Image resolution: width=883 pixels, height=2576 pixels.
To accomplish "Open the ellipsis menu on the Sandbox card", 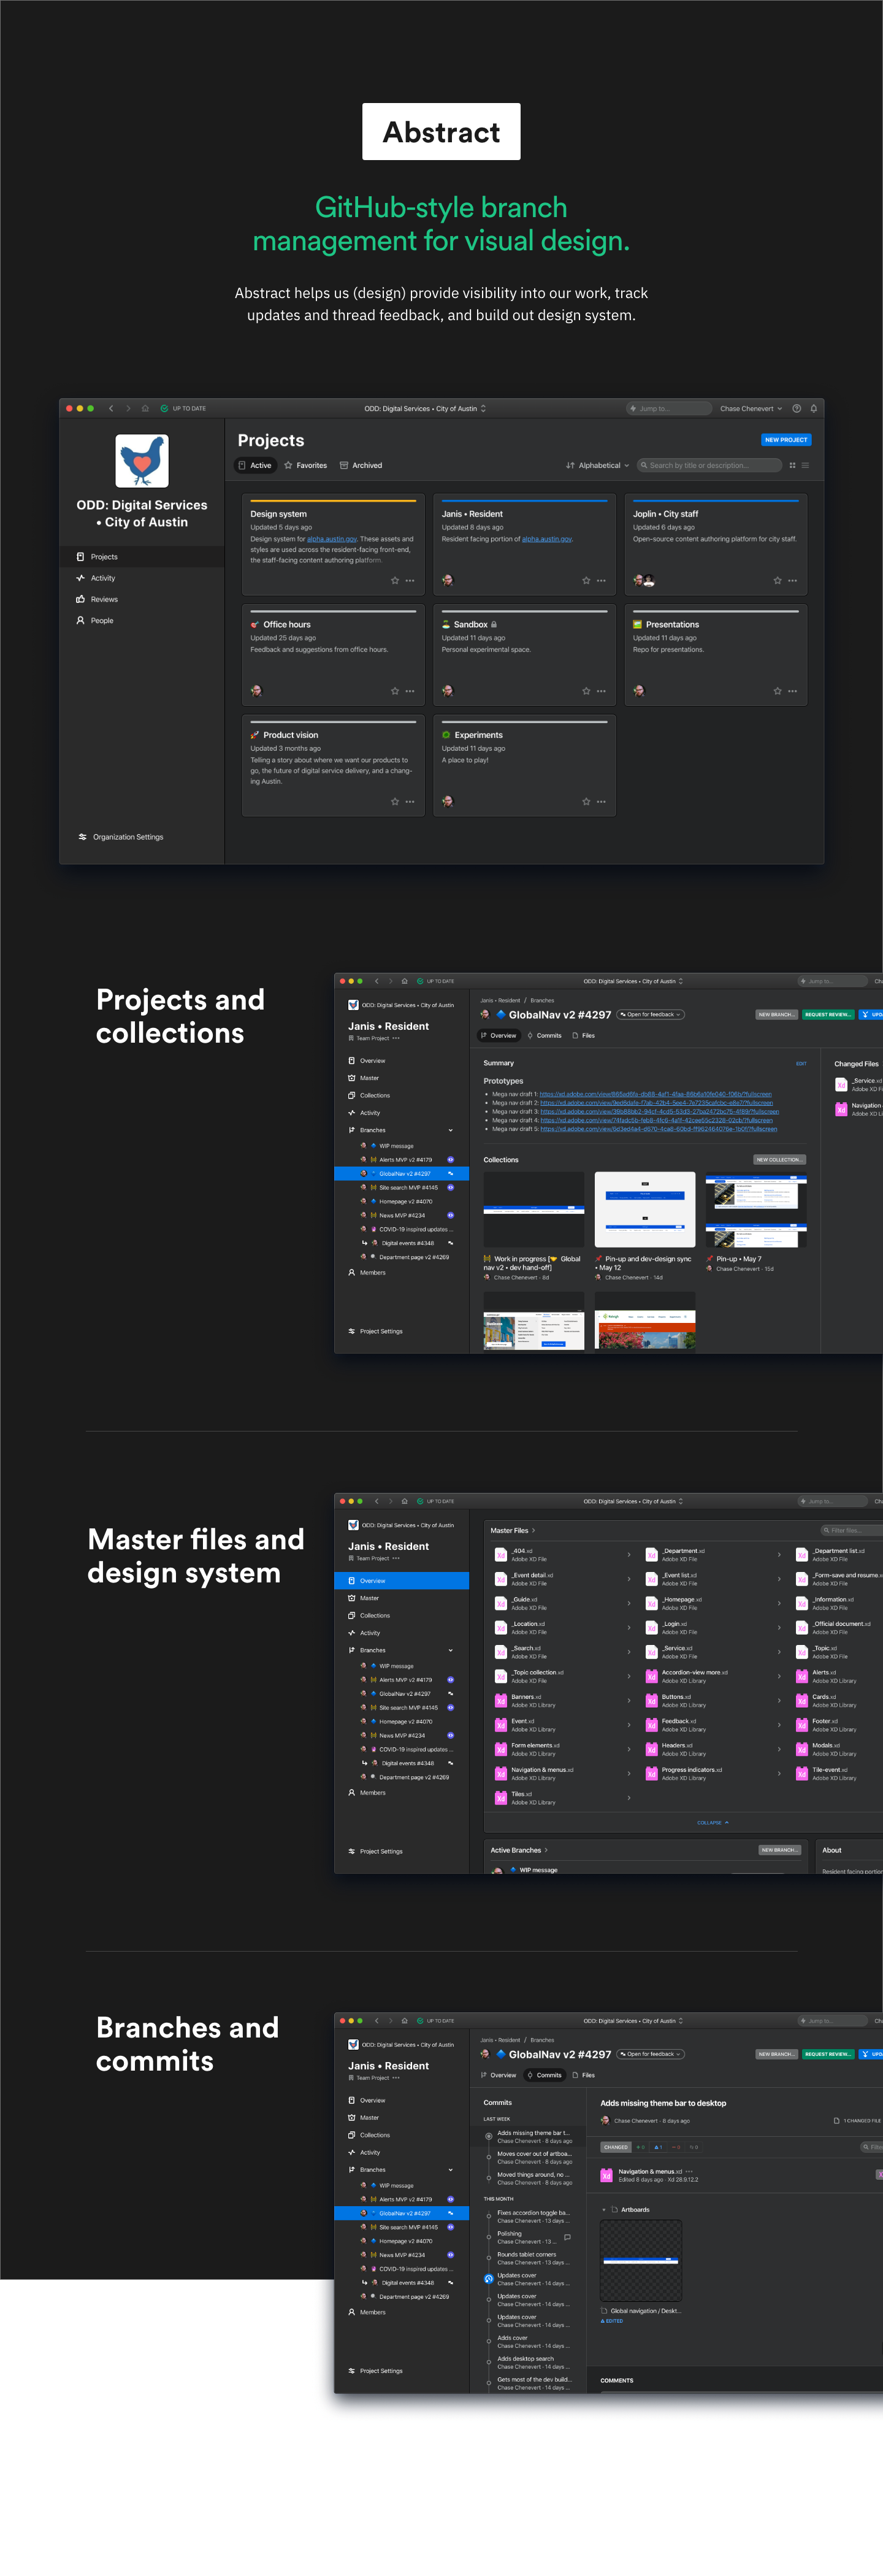I will point(601,691).
